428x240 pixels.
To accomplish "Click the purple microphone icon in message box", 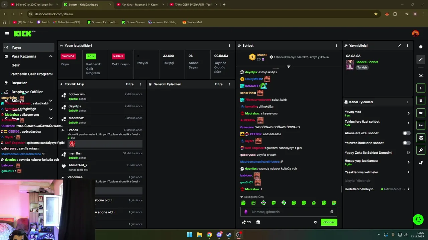I will (246, 212).
